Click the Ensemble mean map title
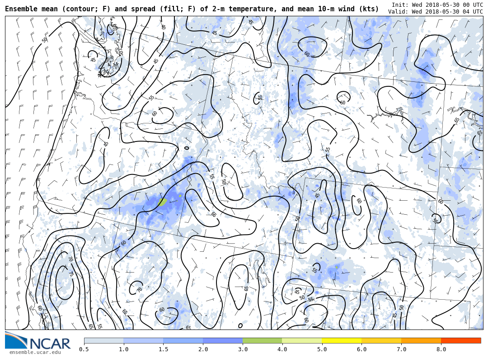Viewport: 488px width, 358px height. 192,9
